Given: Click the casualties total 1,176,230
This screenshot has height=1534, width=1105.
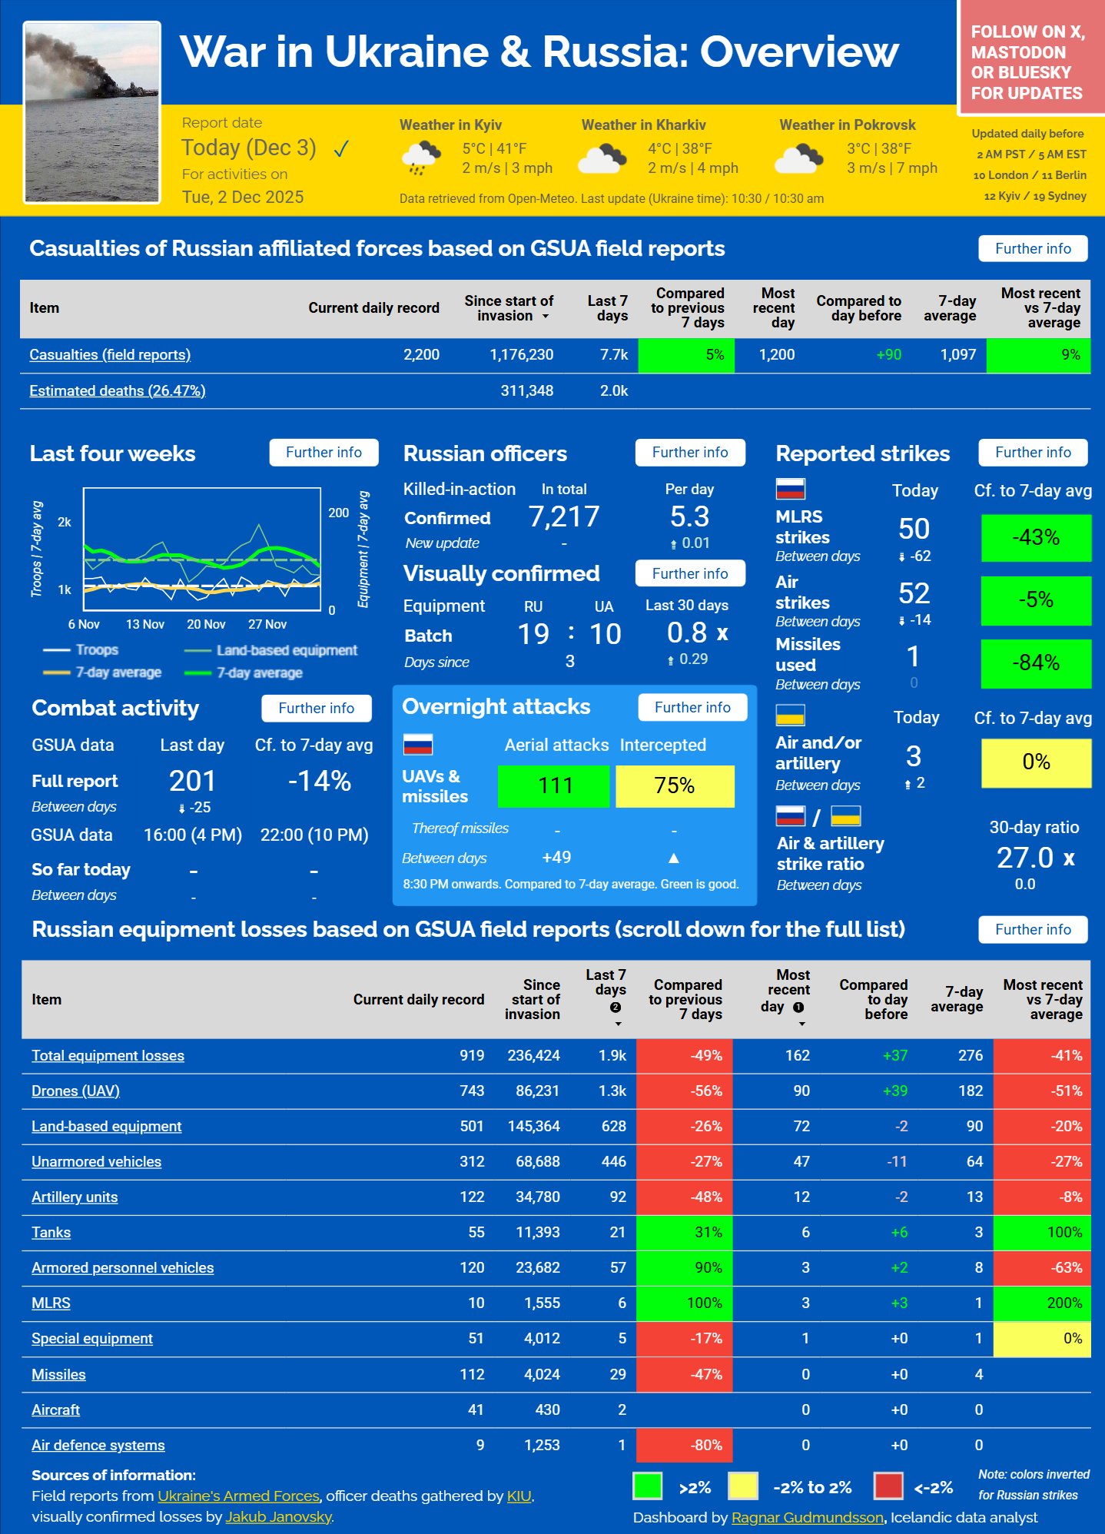Looking at the screenshot, I should 521,354.
